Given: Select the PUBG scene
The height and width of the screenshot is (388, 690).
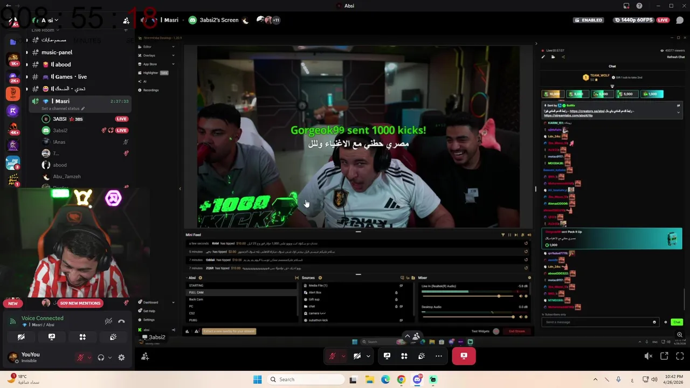Looking at the screenshot, I should (x=241, y=320).
